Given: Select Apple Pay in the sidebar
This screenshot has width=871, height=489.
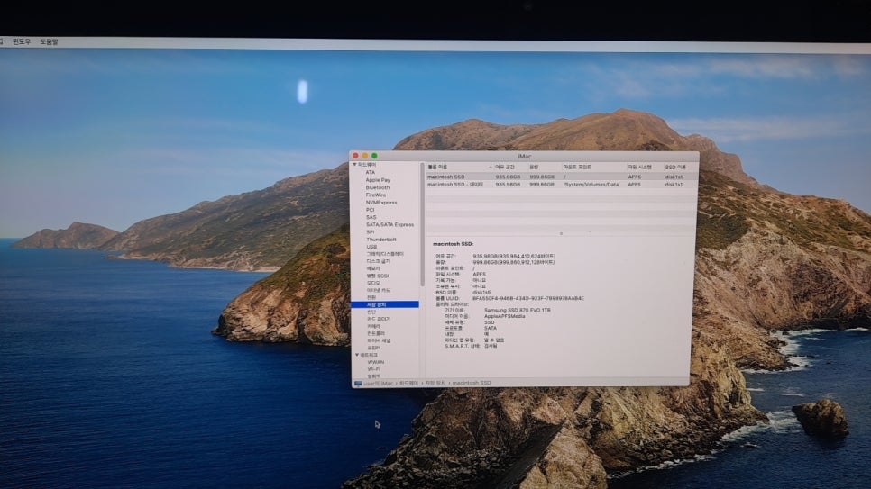Looking at the screenshot, I should click(378, 180).
